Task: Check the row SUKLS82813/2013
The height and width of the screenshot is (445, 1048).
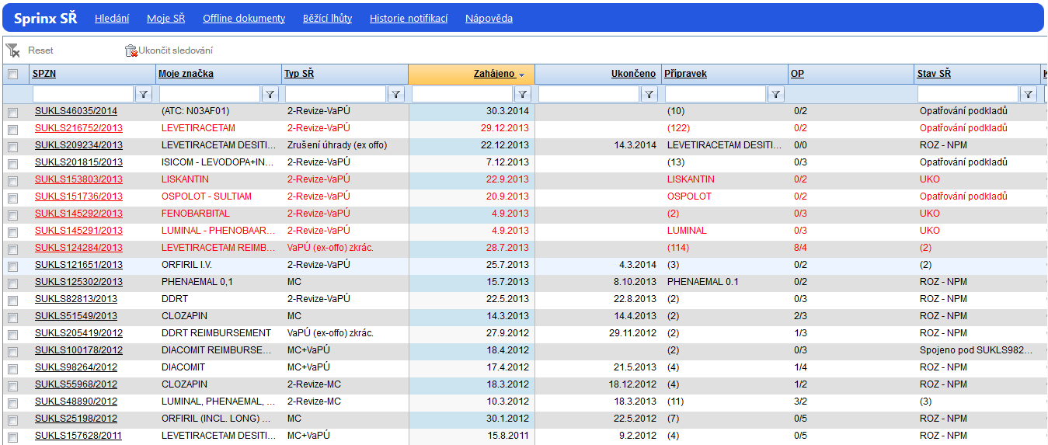Action: click(12, 301)
